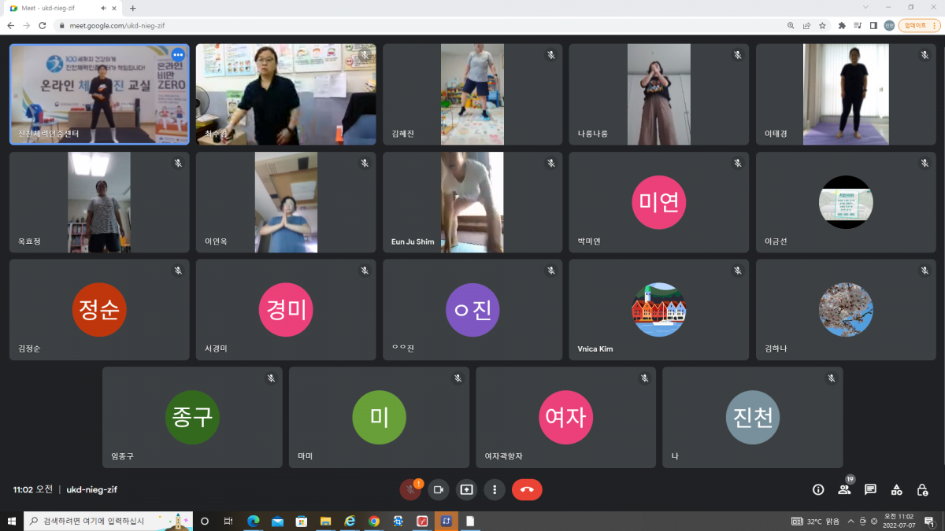
Task: Open host controls lock icon
Action: point(922,489)
